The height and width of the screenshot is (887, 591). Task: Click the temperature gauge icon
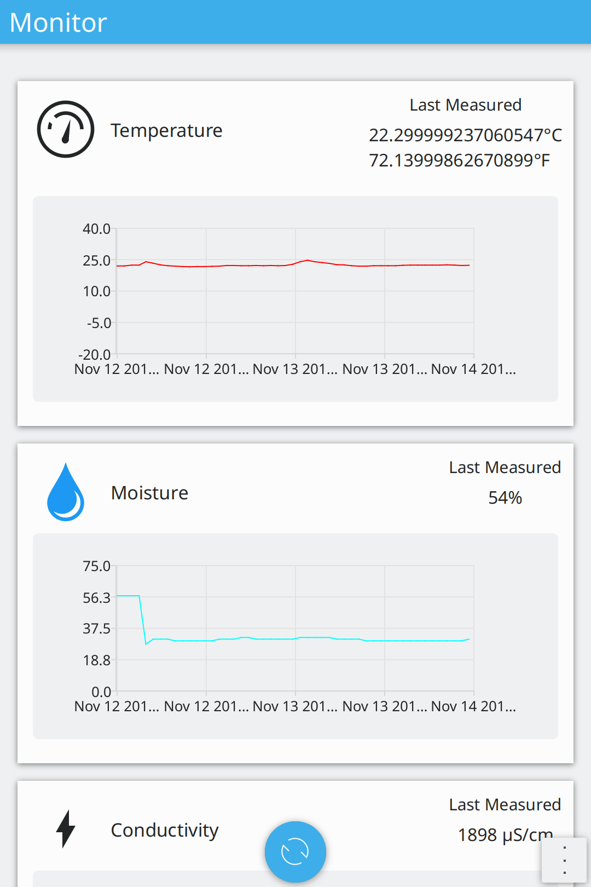[66, 129]
